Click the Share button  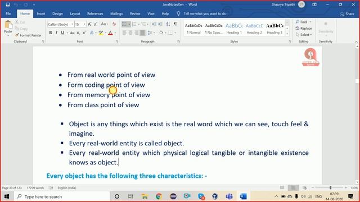(347, 14)
